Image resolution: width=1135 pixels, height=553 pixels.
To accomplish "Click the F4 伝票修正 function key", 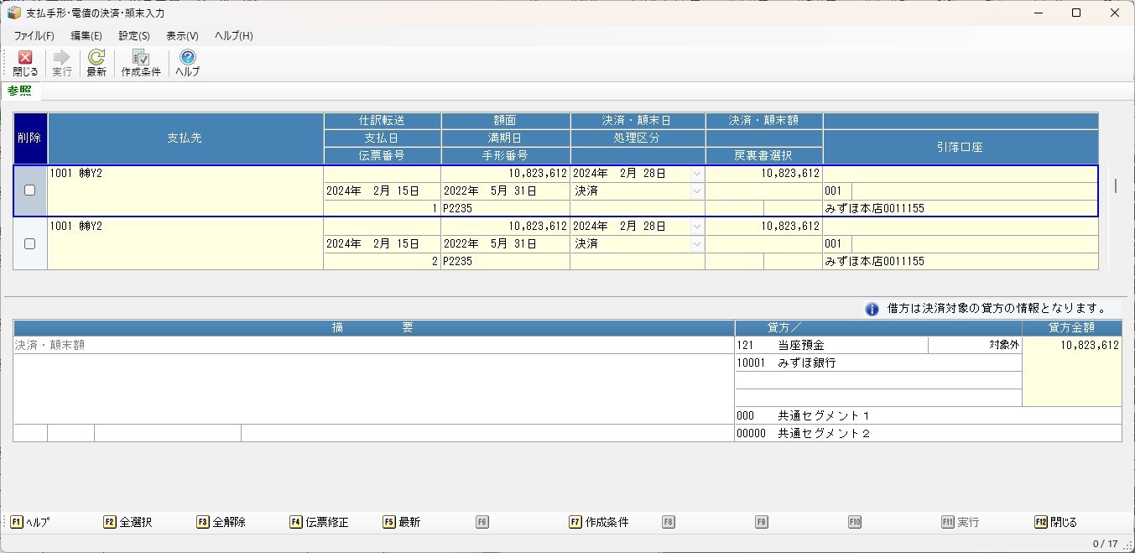I will click(x=319, y=522).
